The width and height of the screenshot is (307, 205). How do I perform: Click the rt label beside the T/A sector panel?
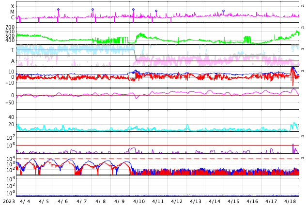(x=302, y=49)
